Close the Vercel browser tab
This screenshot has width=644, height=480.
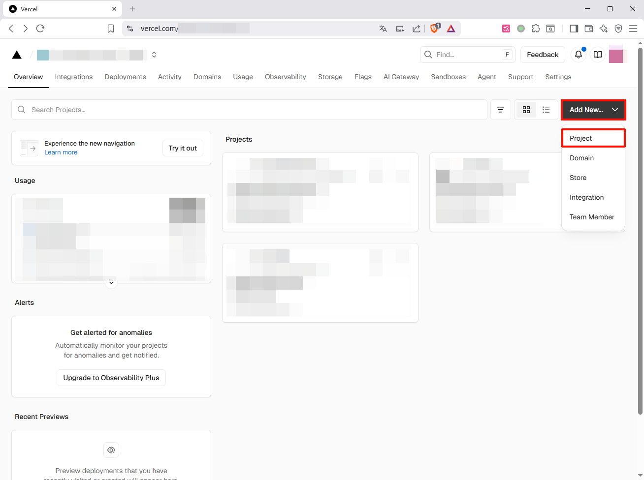(x=114, y=9)
